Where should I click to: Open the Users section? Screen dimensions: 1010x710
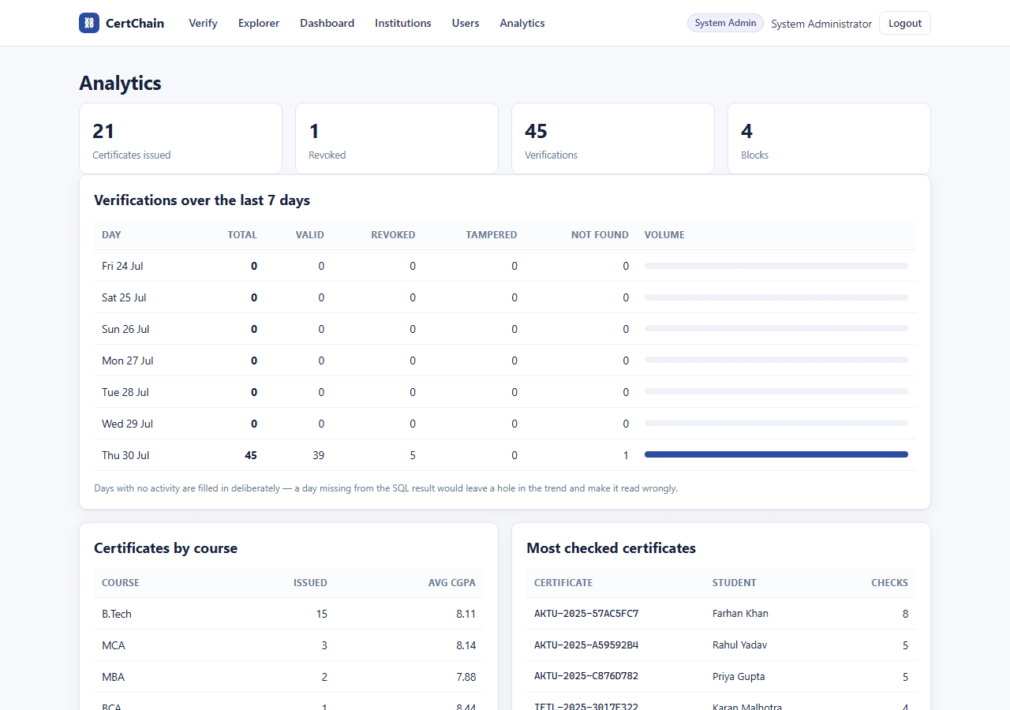point(466,24)
